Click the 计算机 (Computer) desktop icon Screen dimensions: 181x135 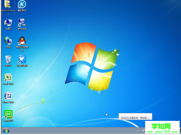8,24
